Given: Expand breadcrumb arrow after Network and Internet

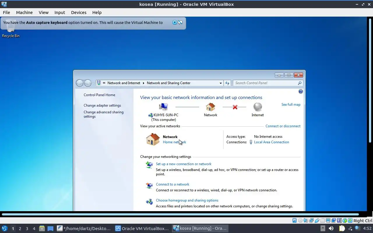Looking at the screenshot, I should coord(143,83).
